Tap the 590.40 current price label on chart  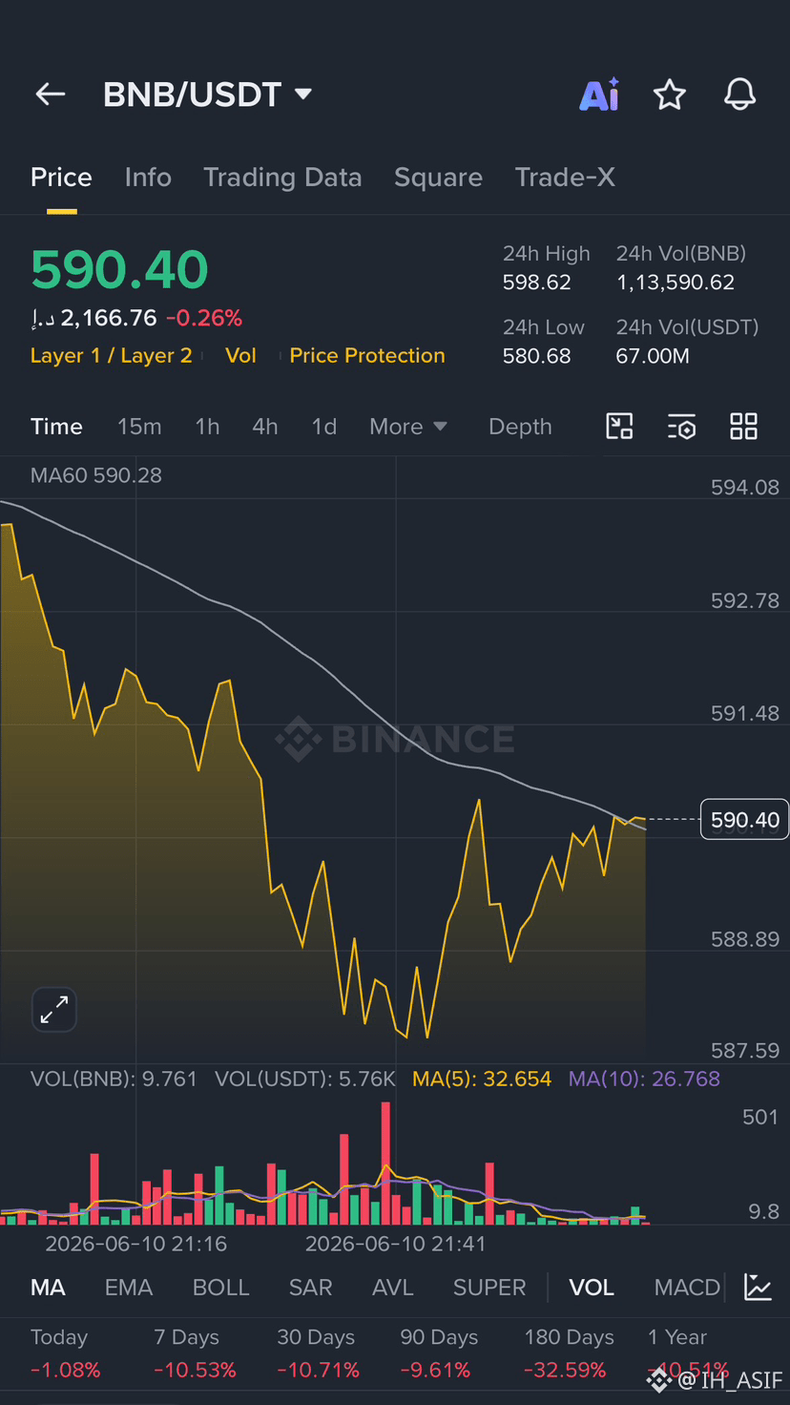pyautogui.click(x=744, y=820)
